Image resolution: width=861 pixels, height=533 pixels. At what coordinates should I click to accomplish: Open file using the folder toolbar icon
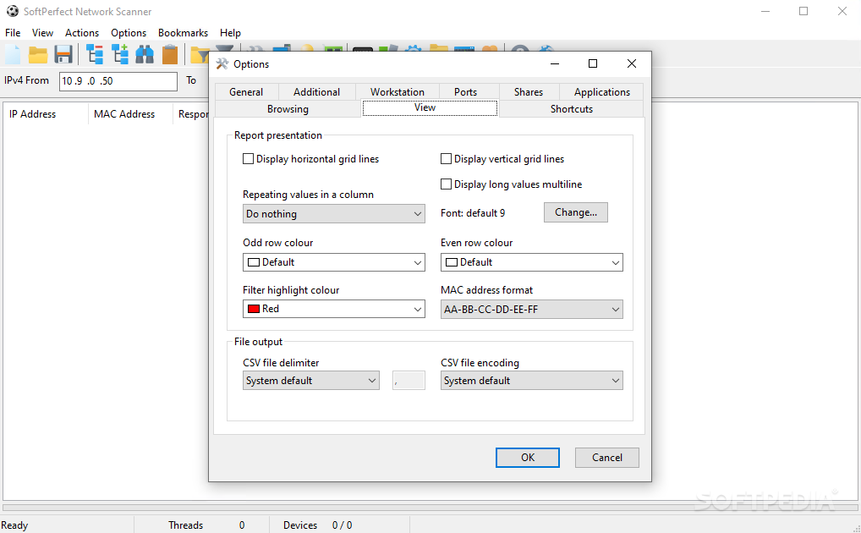(x=38, y=55)
